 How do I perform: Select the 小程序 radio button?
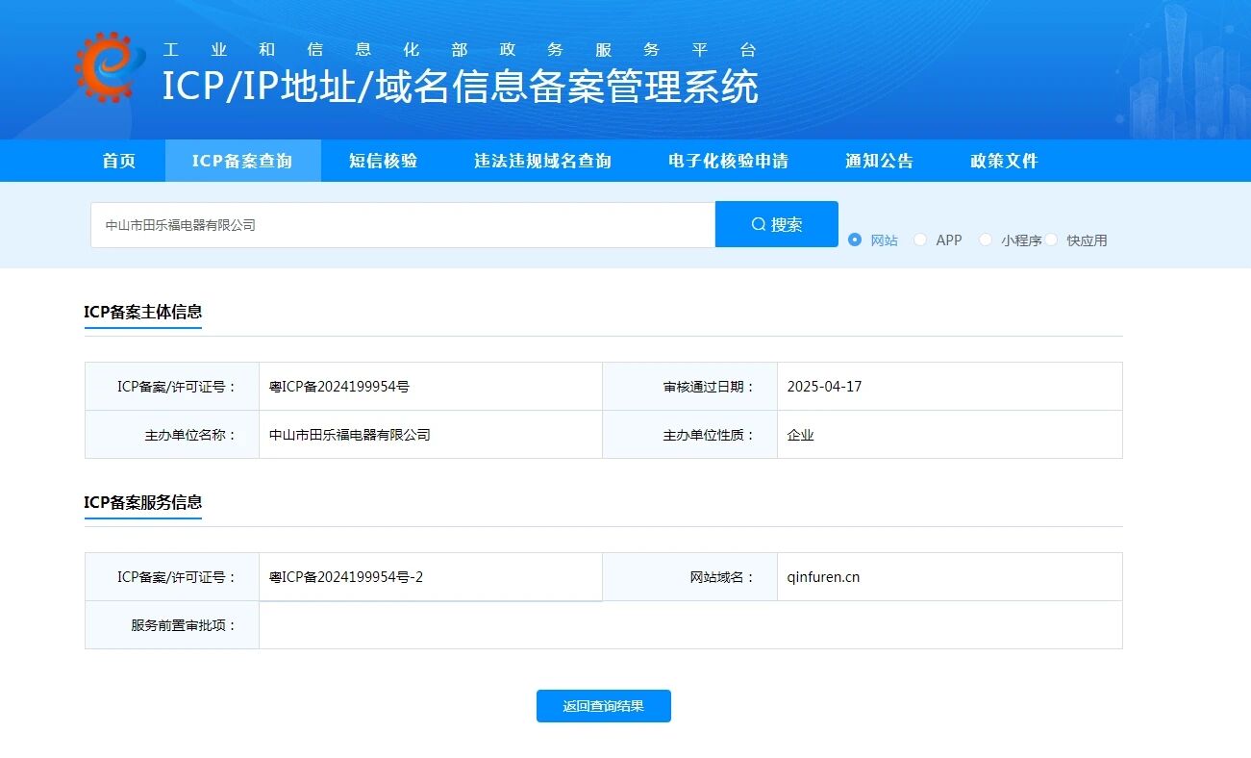point(986,240)
